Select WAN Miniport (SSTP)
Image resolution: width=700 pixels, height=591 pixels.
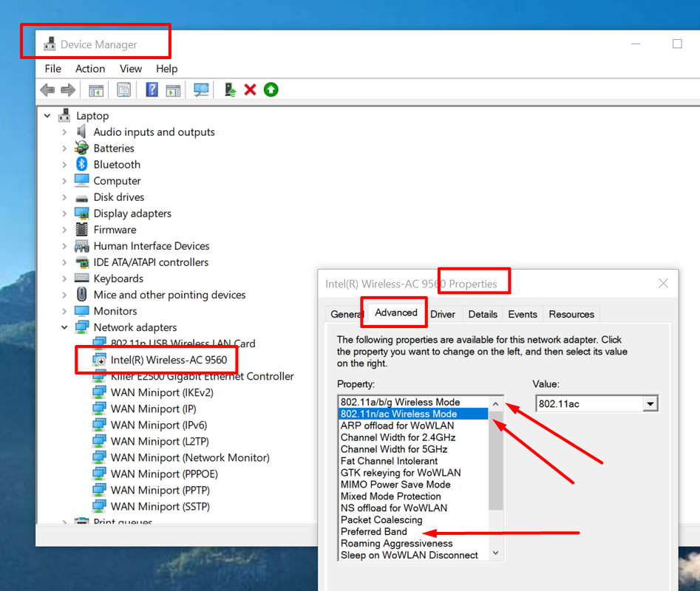160,507
